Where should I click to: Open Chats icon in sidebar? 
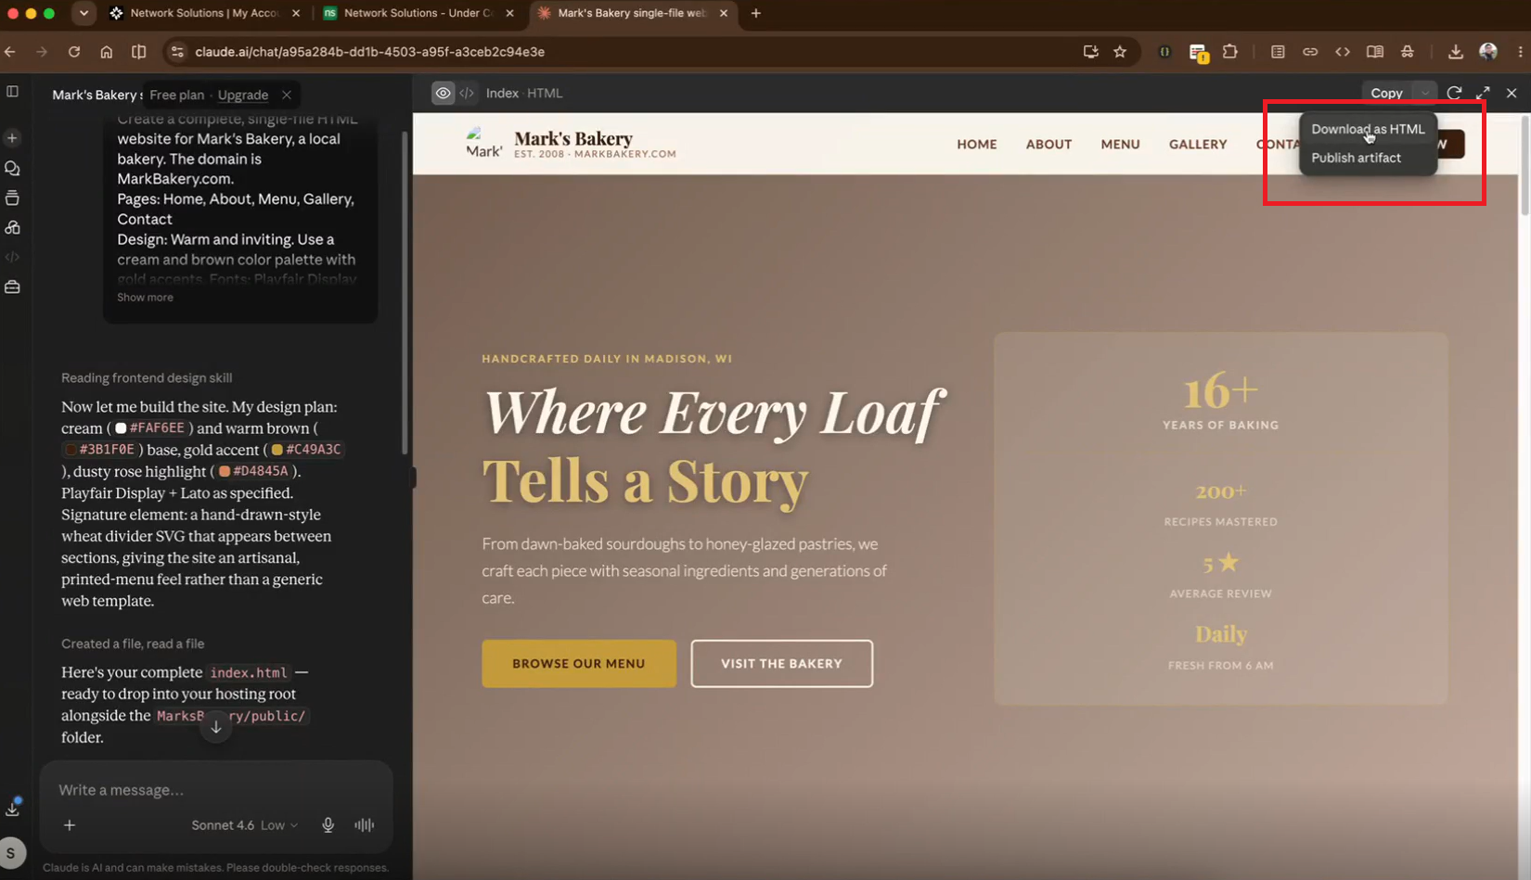point(12,169)
